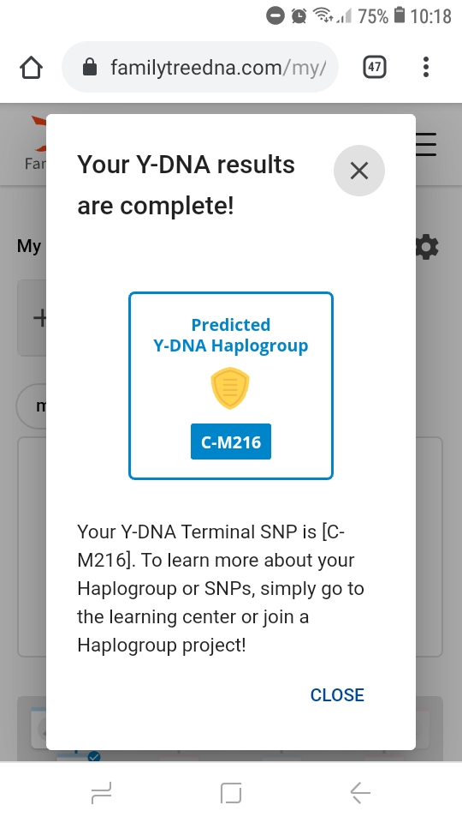Tap the alarm clock status icon
Viewport: 462px width, 823px height.
click(299, 15)
